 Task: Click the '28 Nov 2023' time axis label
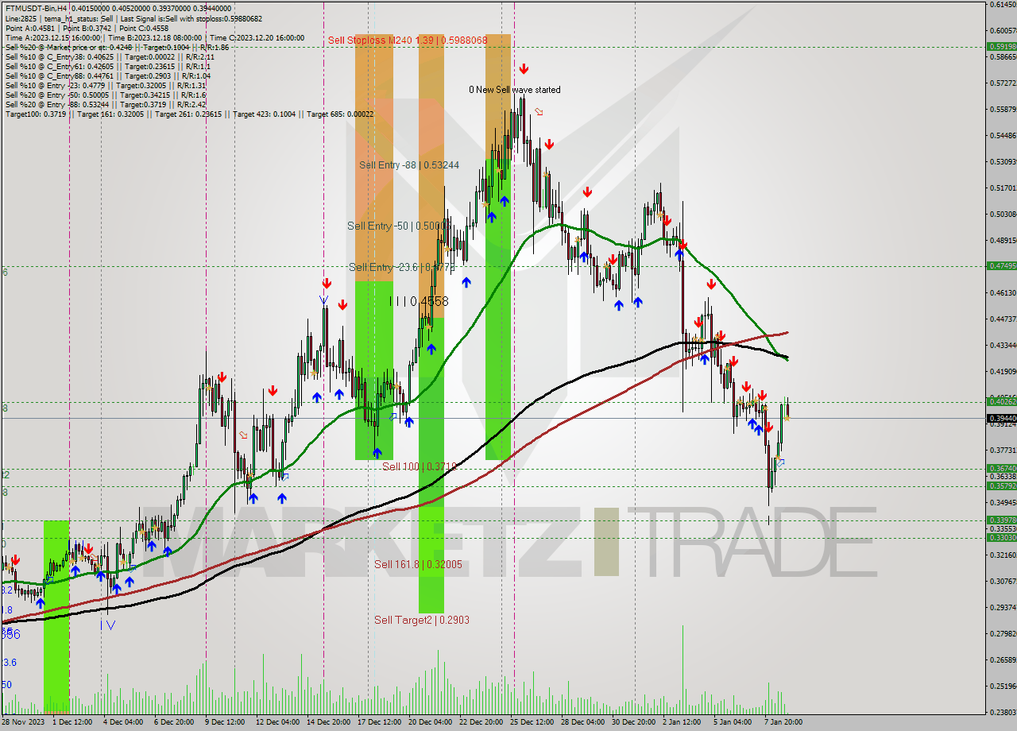point(23,723)
